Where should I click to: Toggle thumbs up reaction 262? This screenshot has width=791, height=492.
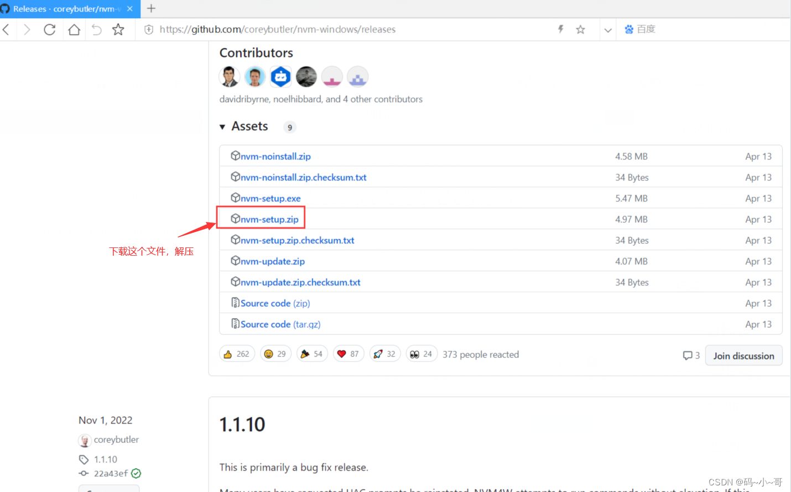[x=237, y=354]
